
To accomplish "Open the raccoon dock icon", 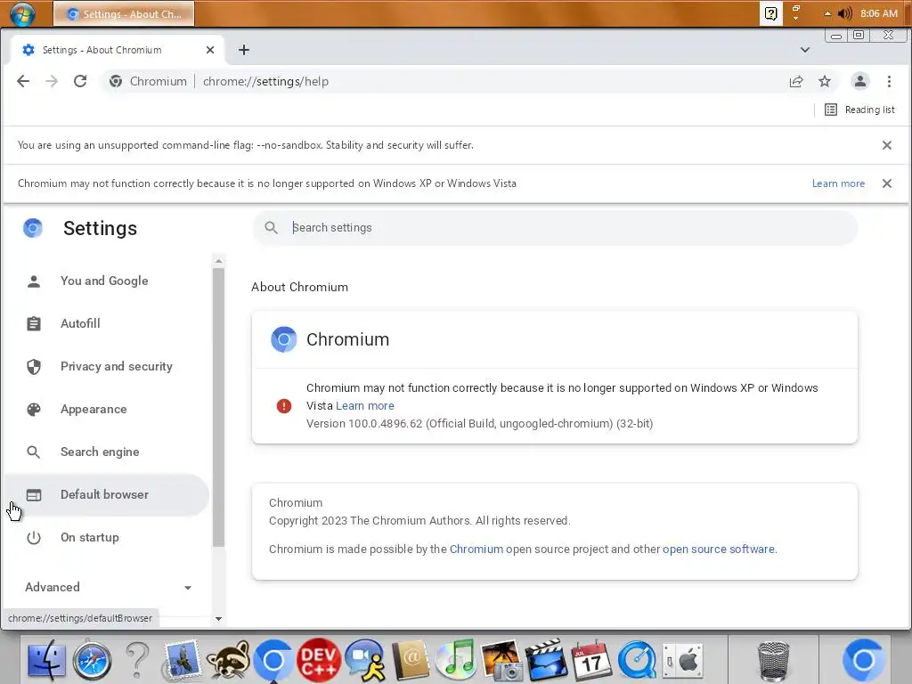I will (228, 660).
